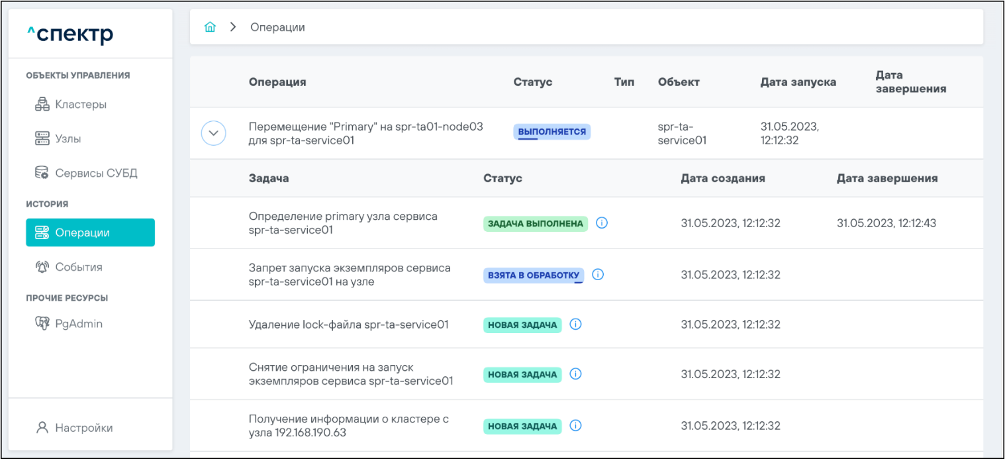Select the Операции sidebar item
1005x459 pixels.
click(x=90, y=232)
